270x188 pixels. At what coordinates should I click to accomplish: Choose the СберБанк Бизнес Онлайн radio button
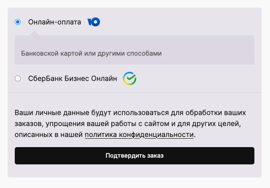point(18,78)
